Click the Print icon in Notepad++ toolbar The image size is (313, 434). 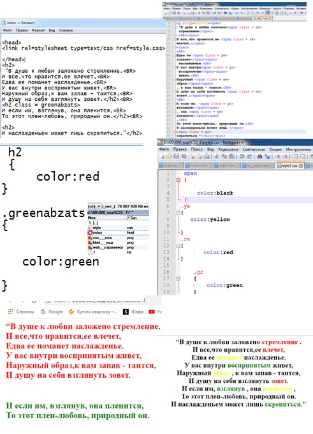(x=207, y=156)
